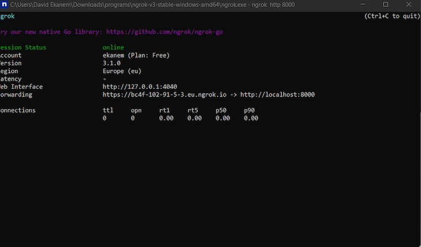Click the account value 'ekanem (Plan: Free)'
The image size is (421, 247).
tap(136, 55)
